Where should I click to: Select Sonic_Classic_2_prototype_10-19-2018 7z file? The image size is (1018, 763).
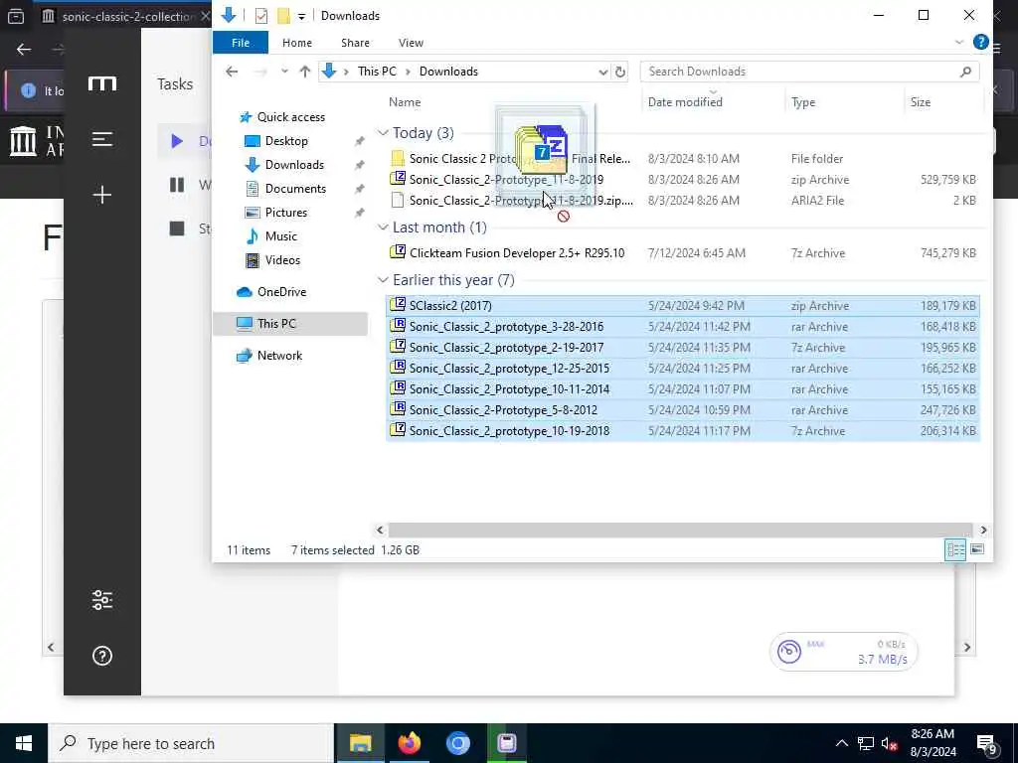[682, 431]
